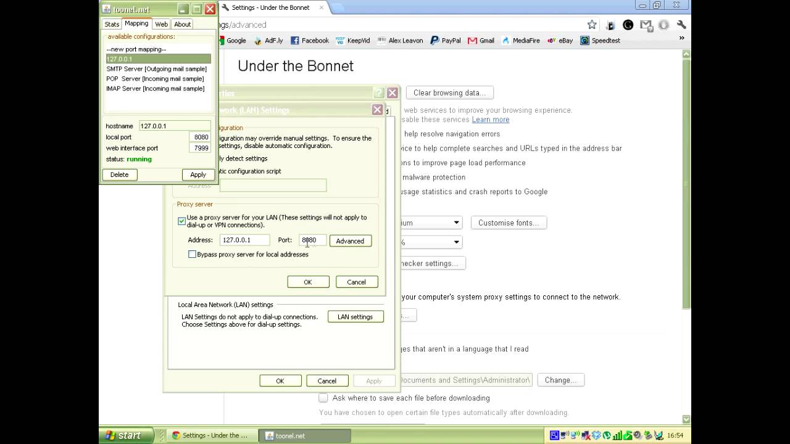Select IMAP Server incoming mail sample

tap(158, 89)
